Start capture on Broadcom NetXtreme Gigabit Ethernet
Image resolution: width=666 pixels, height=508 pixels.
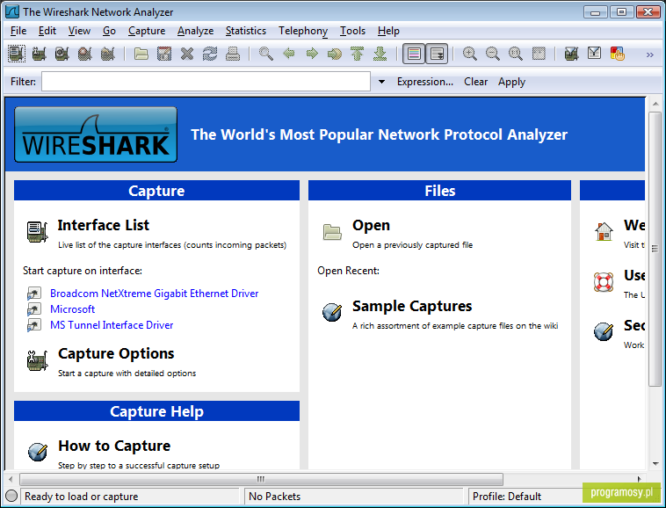[x=154, y=294]
